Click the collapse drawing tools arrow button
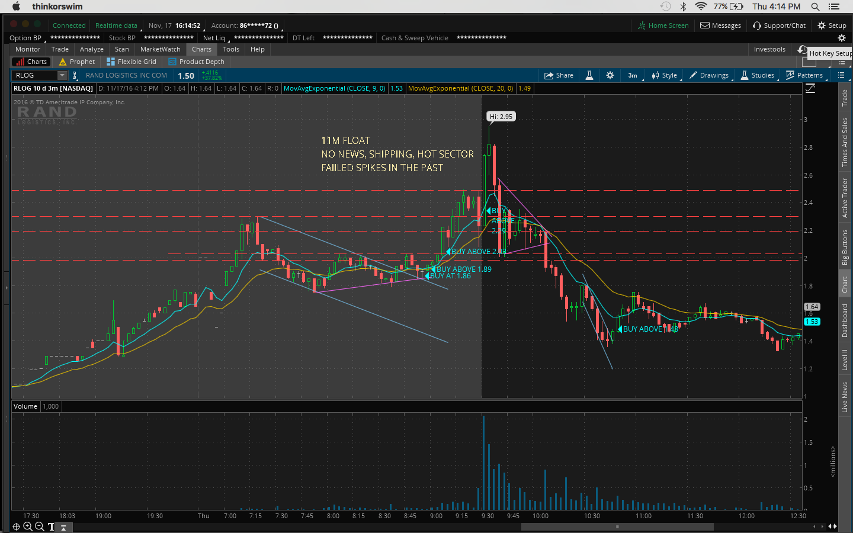Viewport: 853px width, 533px height. pyautogui.click(x=63, y=527)
